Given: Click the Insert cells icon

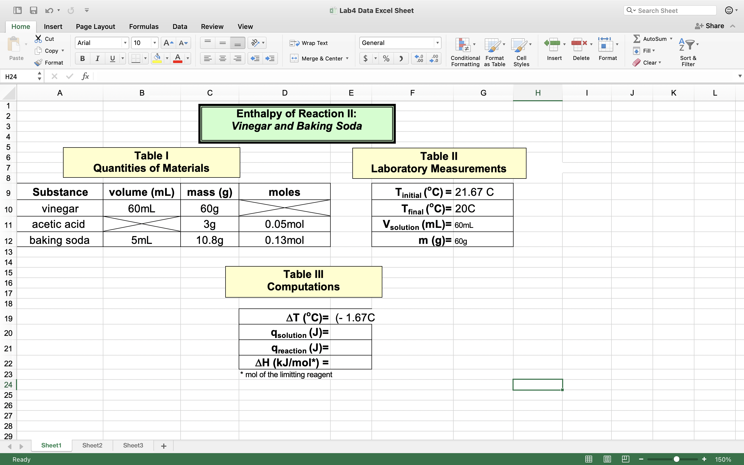Looking at the screenshot, I should coord(552,45).
